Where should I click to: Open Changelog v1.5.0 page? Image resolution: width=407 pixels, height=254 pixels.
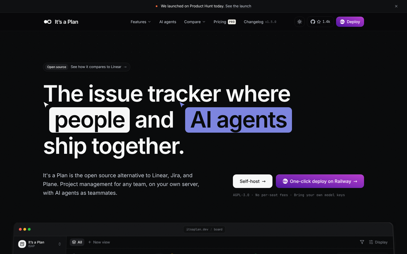click(260, 22)
